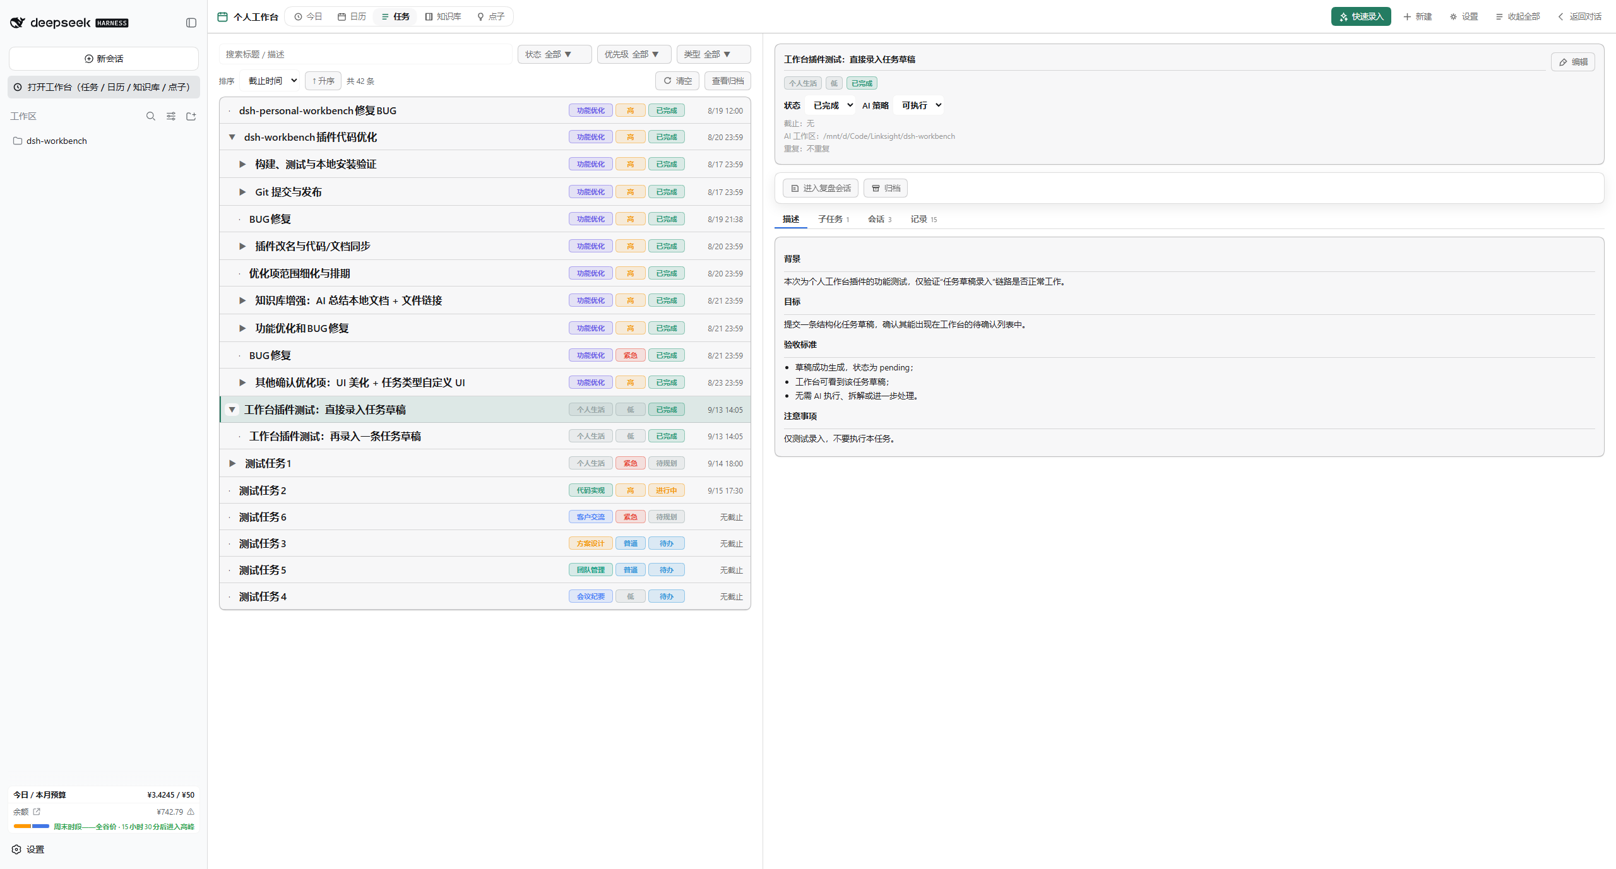Image resolution: width=1616 pixels, height=869 pixels.
Task: Expand the Git 提交与发布 task
Action: [242, 192]
